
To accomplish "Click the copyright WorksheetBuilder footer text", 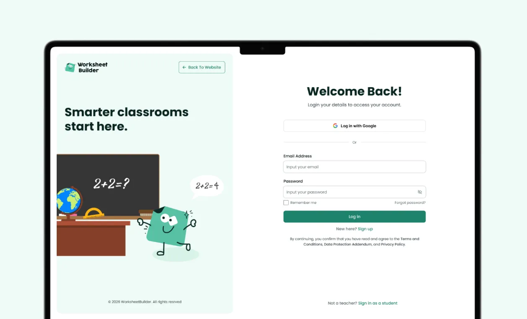I will pyautogui.click(x=145, y=302).
